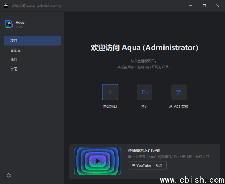Screen dimensions: 225x184
Task: Click the Get from VCS branch icon
Action: (179, 92)
